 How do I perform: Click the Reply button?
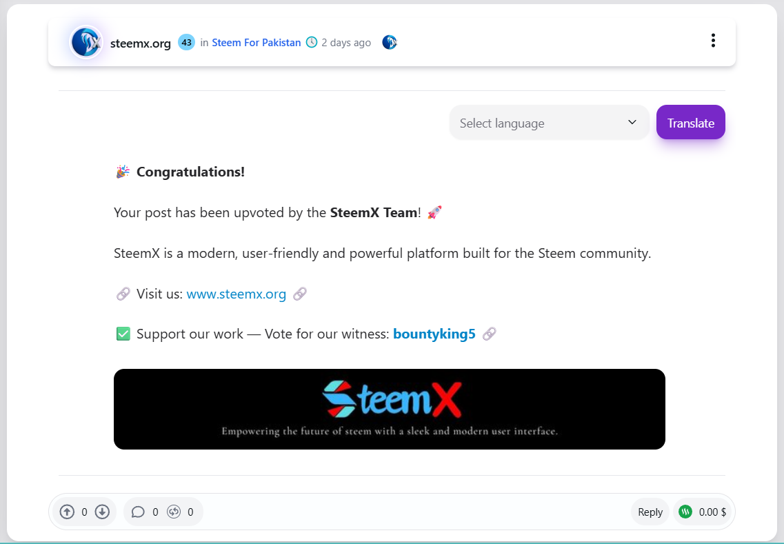650,512
